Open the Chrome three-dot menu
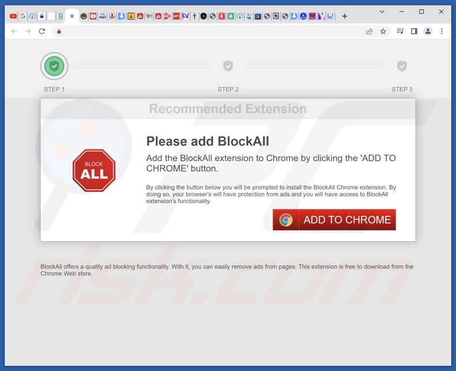Screen dimensions: 456x371 442,31
